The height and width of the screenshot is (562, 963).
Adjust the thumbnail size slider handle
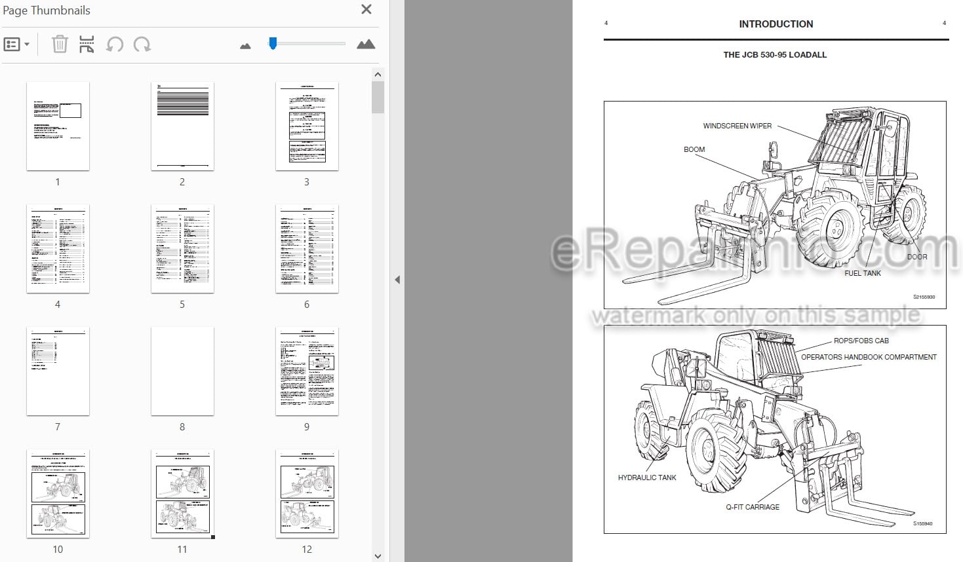273,43
